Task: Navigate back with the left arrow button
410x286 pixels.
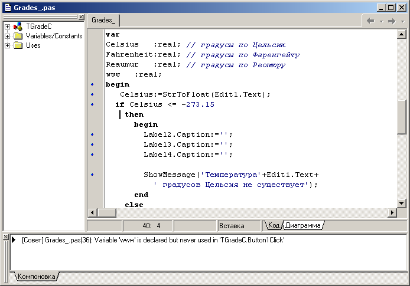Action: pyautogui.click(x=370, y=21)
